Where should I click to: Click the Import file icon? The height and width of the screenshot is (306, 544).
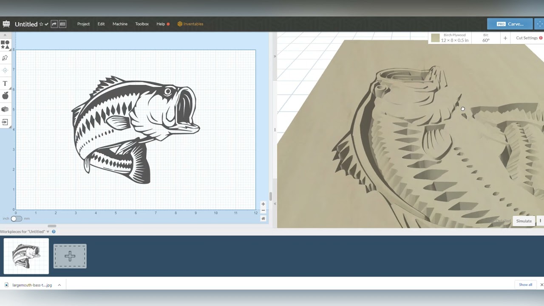pyautogui.click(x=5, y=122)
